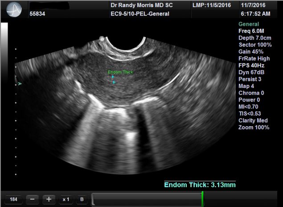283x207 pixels.
Task: Click the upper endometrium caliper cross
Action: 113,77
